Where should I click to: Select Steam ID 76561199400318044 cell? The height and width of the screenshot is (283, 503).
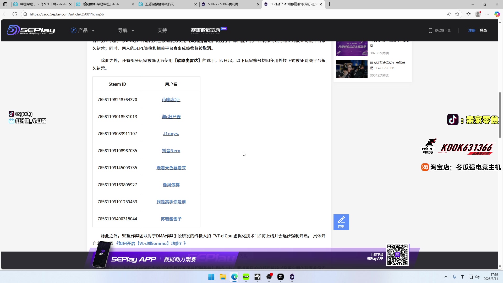[x=117, y=219]
